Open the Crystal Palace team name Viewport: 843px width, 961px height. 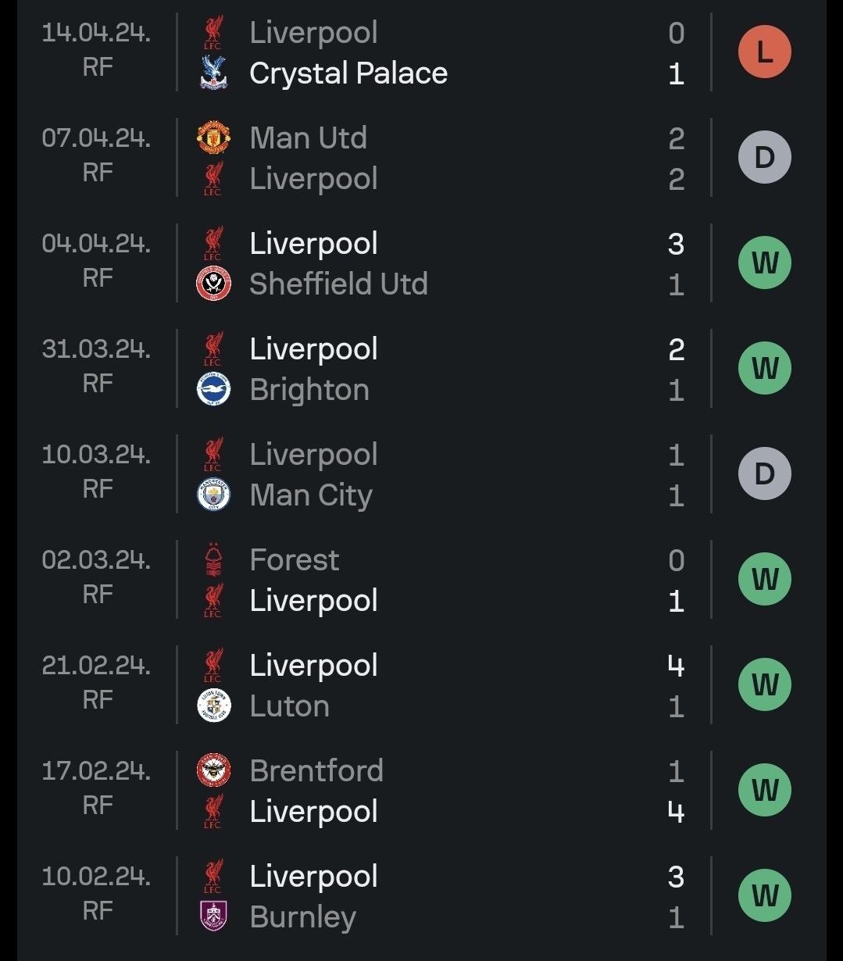[x=348, y=73]
